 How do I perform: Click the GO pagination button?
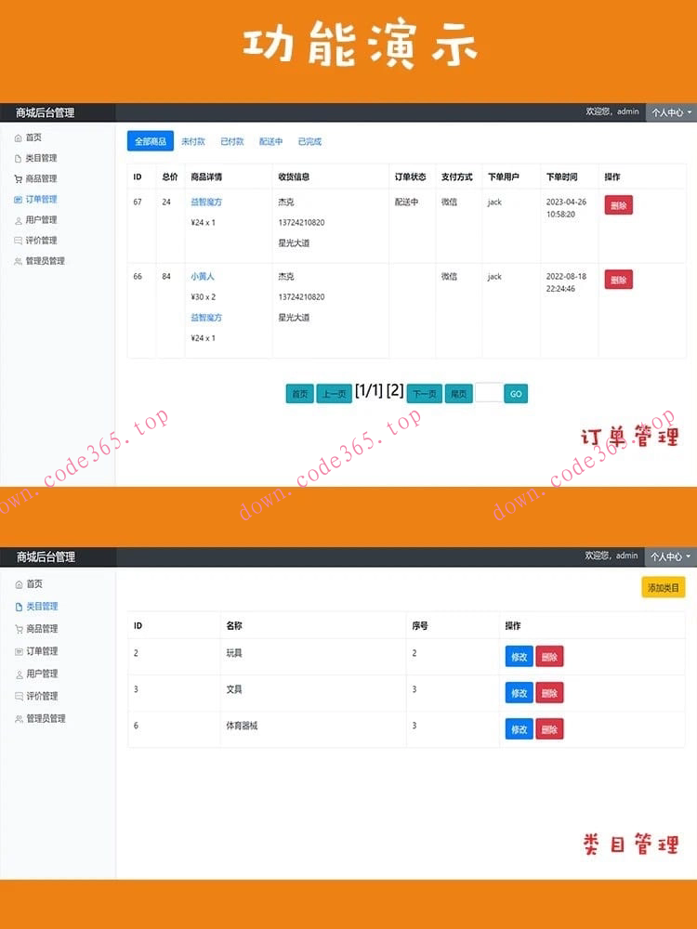516,393
